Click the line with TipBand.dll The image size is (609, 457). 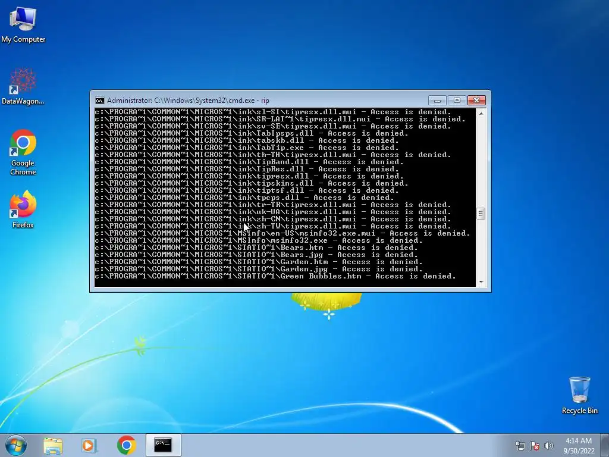249,162
